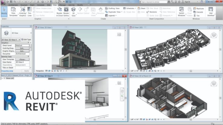Open the Duplicate View dropdown arrow

tap(122, 12)
